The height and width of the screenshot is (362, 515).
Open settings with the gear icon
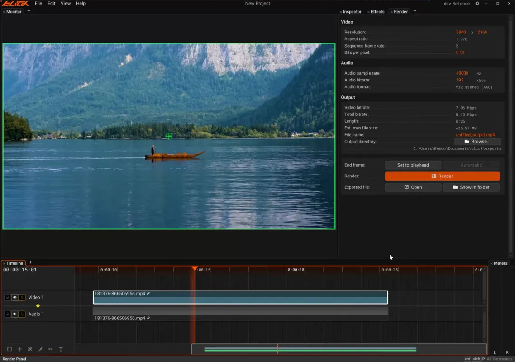(477, 3)
